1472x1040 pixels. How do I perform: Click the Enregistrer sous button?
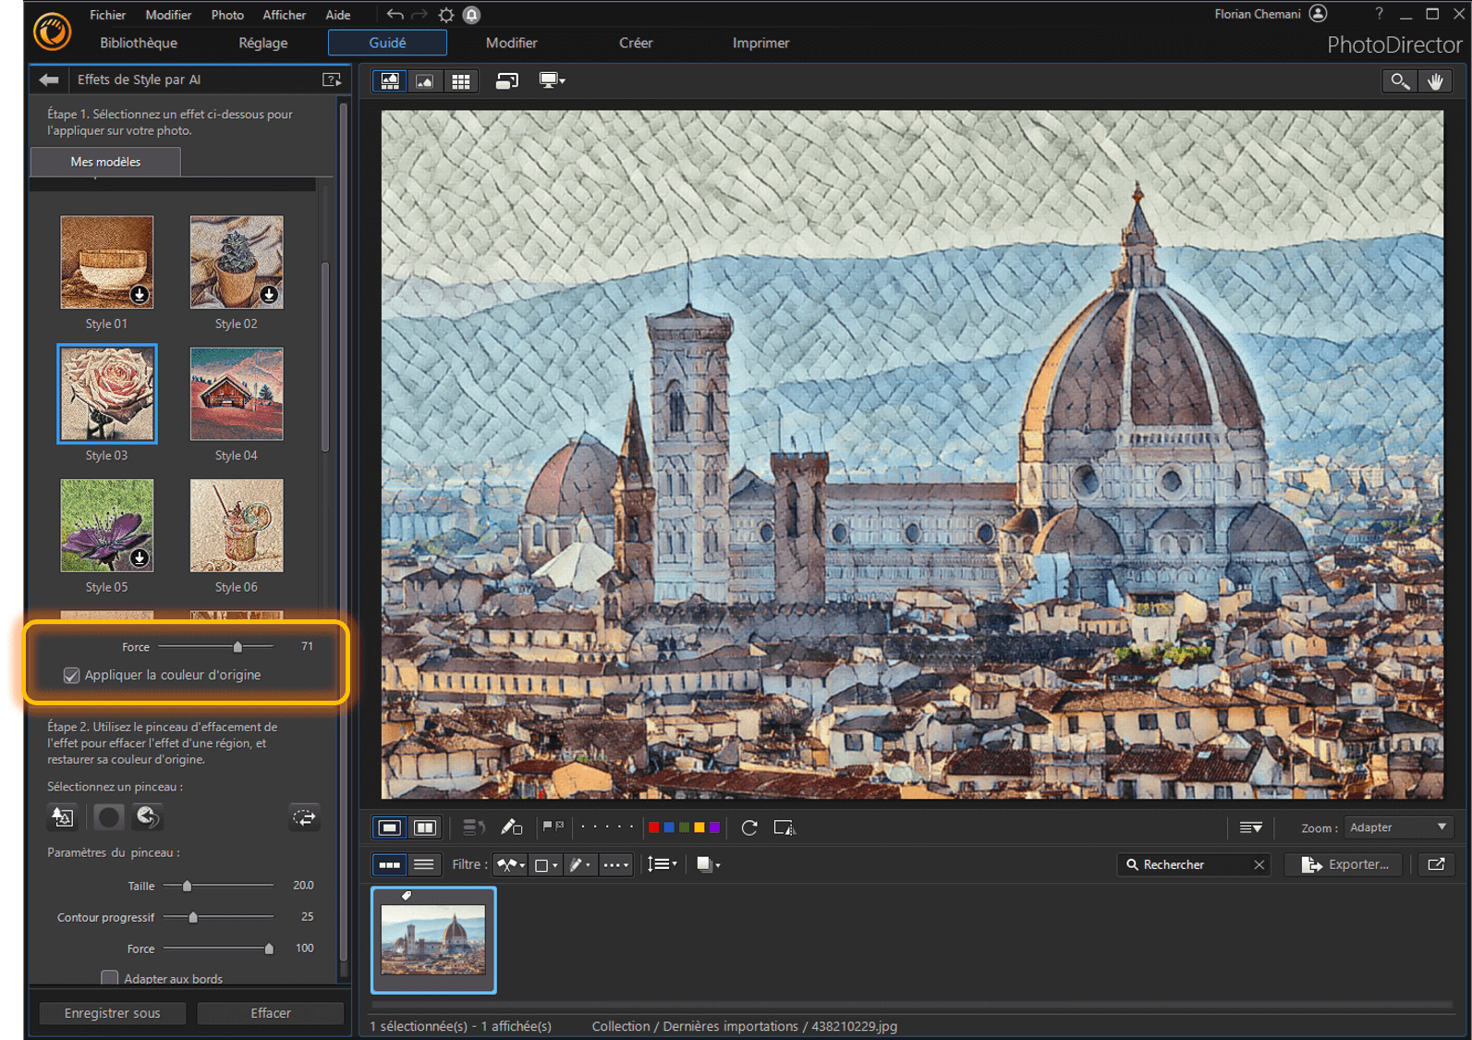click(112, 1013)
